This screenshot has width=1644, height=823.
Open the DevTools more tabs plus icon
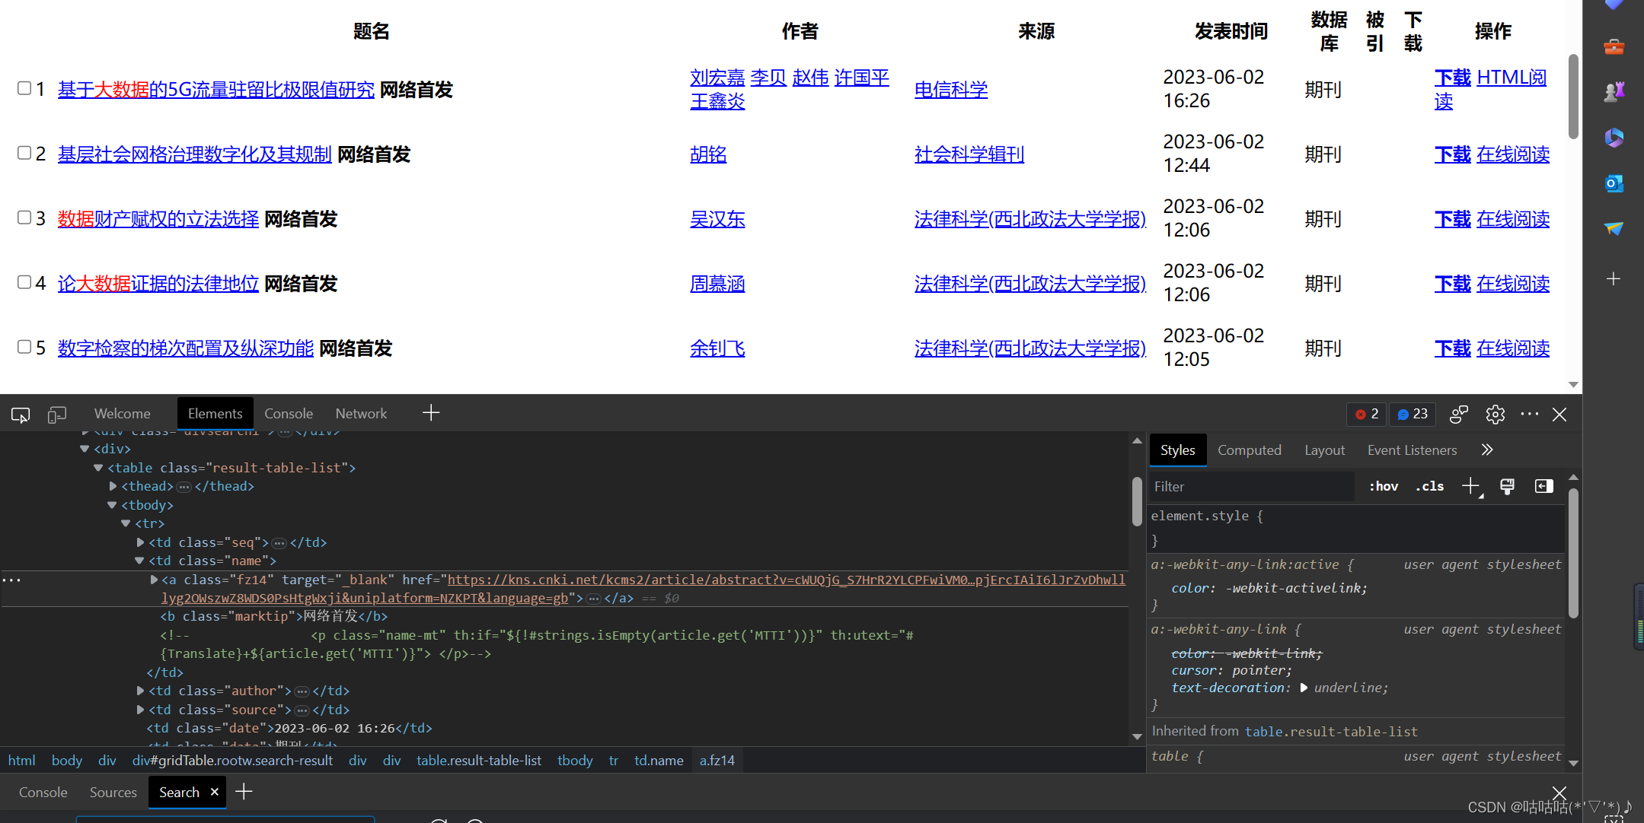(431, 413)
